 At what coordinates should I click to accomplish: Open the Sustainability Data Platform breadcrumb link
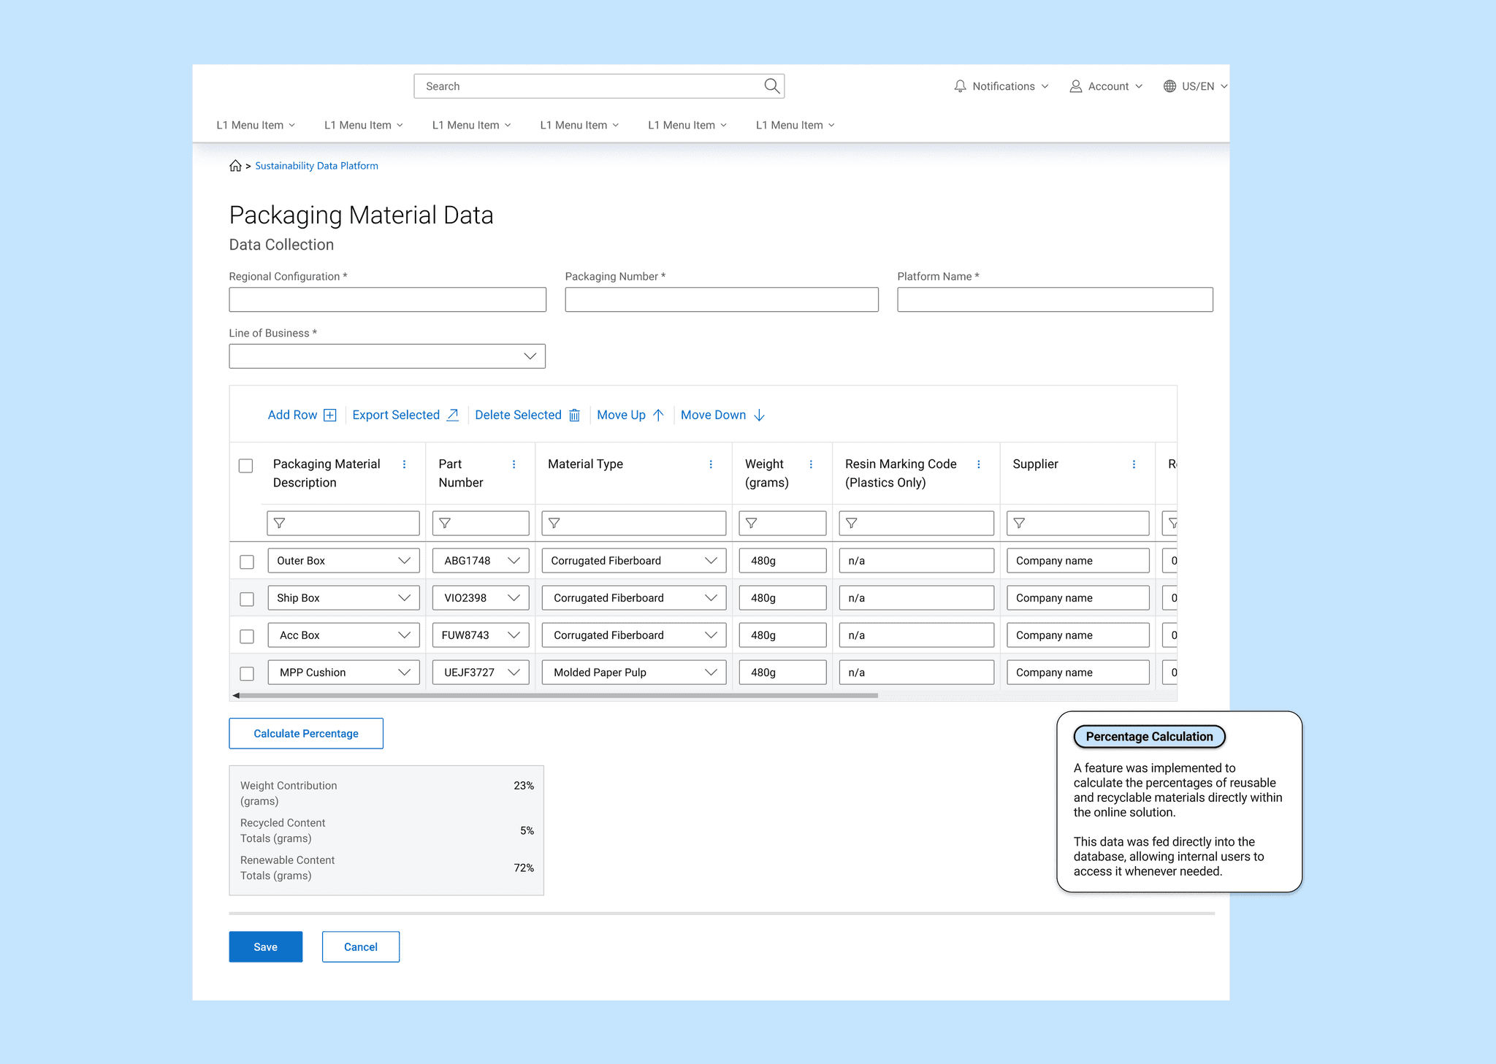point(316,166)
